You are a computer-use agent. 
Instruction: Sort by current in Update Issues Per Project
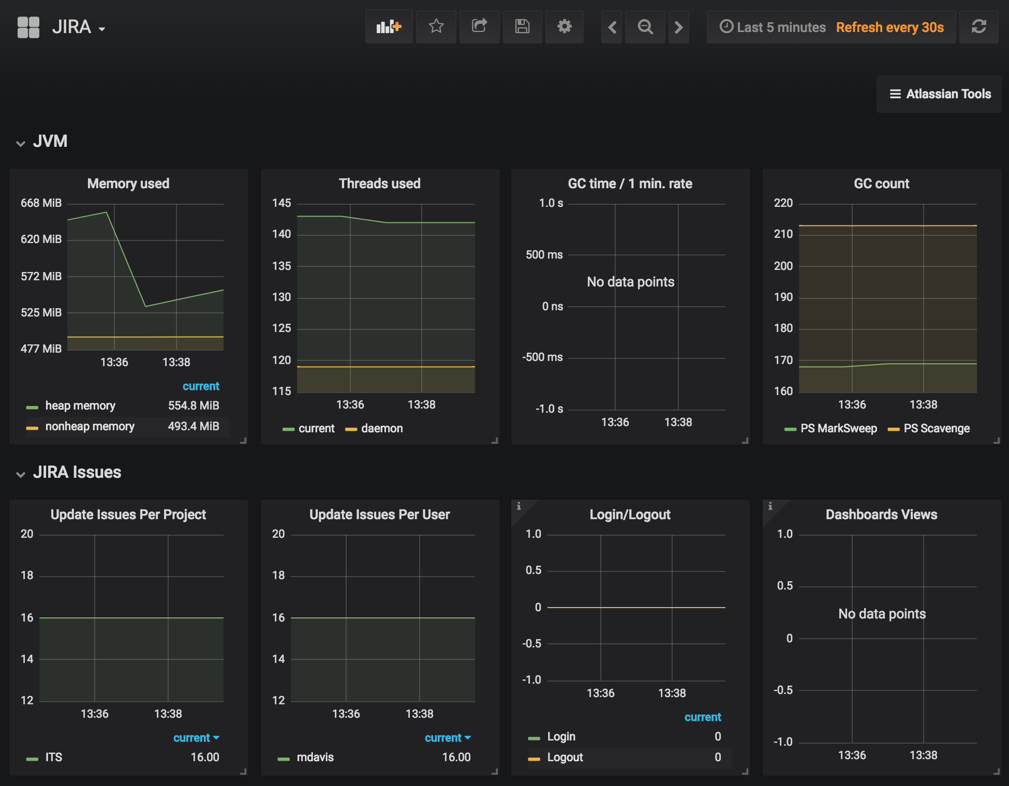pyautogui.click(x=196, y=738)
